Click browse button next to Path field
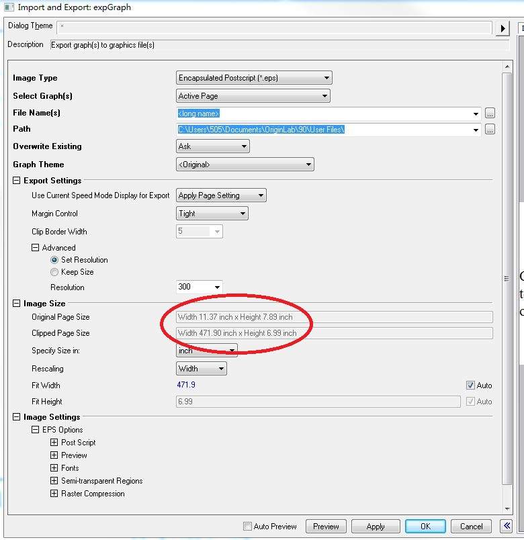This screenshot has width=524, height=540. (490, 130)
